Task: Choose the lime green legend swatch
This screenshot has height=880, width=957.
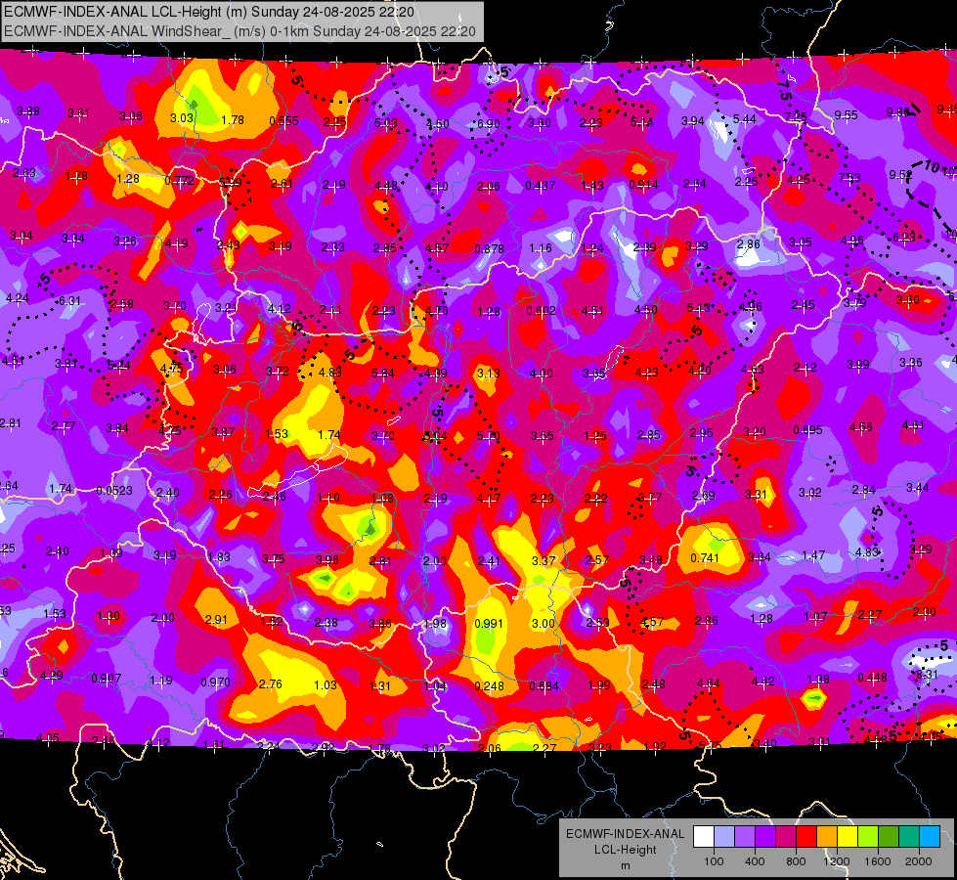Action: [868, 837]
